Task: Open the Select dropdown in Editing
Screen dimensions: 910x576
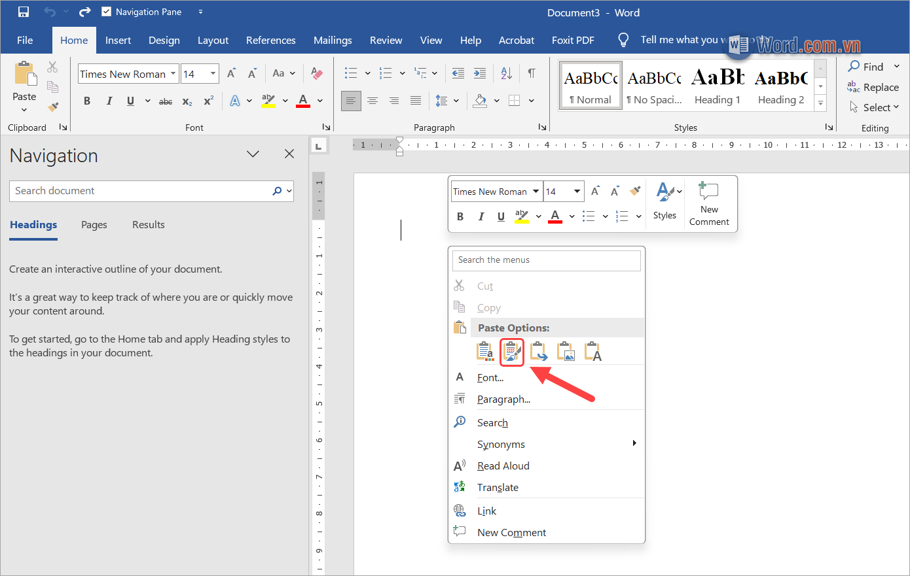Action: 875,107
